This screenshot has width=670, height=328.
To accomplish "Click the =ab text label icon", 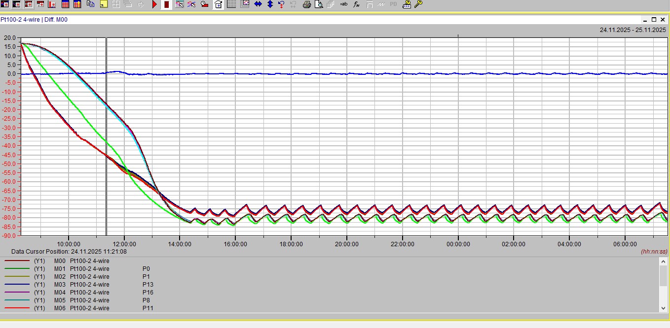I will (x=344, y=4).
